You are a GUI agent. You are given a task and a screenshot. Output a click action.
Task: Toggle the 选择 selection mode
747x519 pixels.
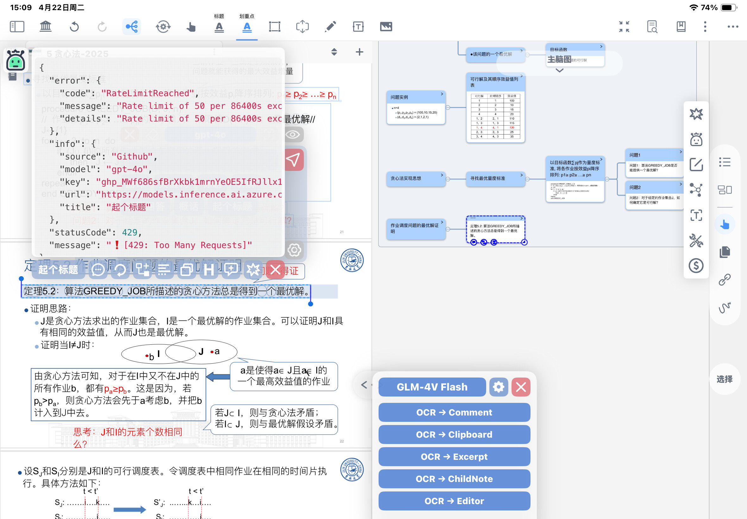coord(725,379)
